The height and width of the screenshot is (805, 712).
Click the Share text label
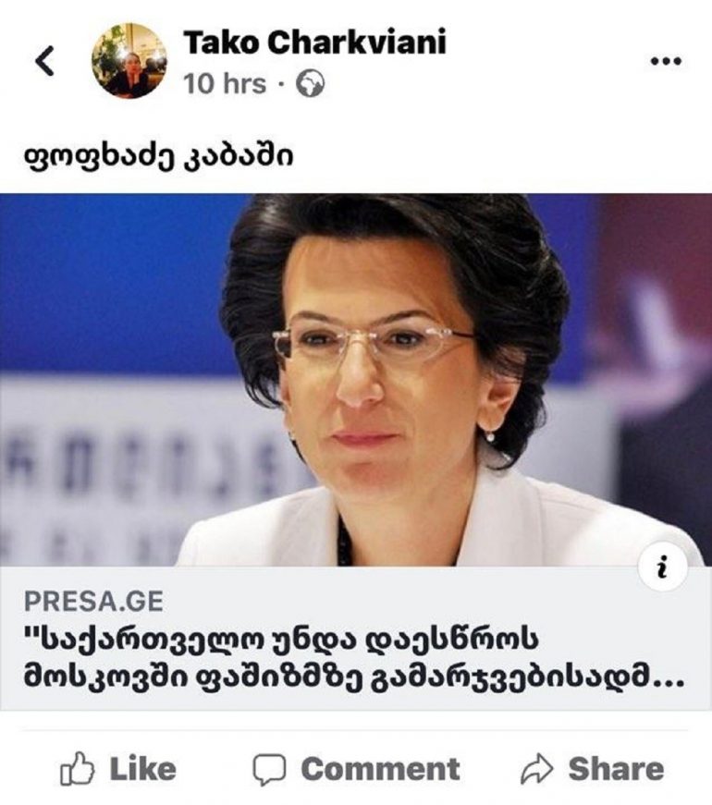[616, 769]
